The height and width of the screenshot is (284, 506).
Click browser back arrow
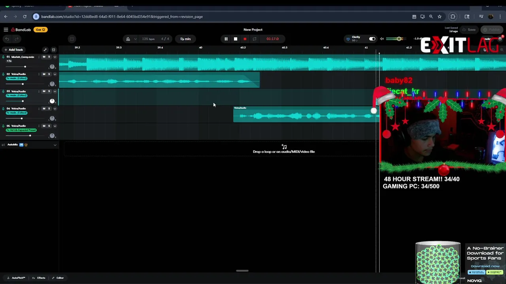point(6,17)
